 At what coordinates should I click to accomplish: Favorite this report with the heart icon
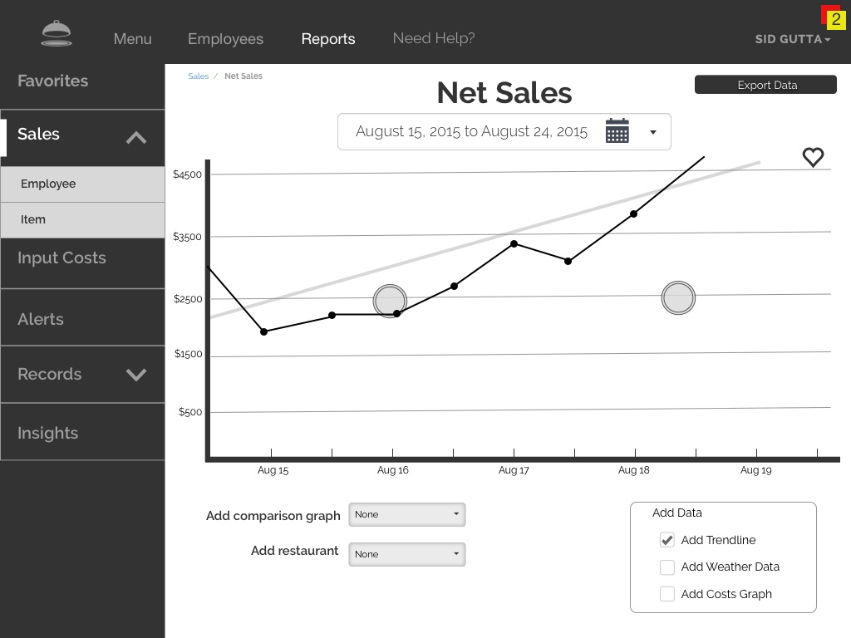813,157
